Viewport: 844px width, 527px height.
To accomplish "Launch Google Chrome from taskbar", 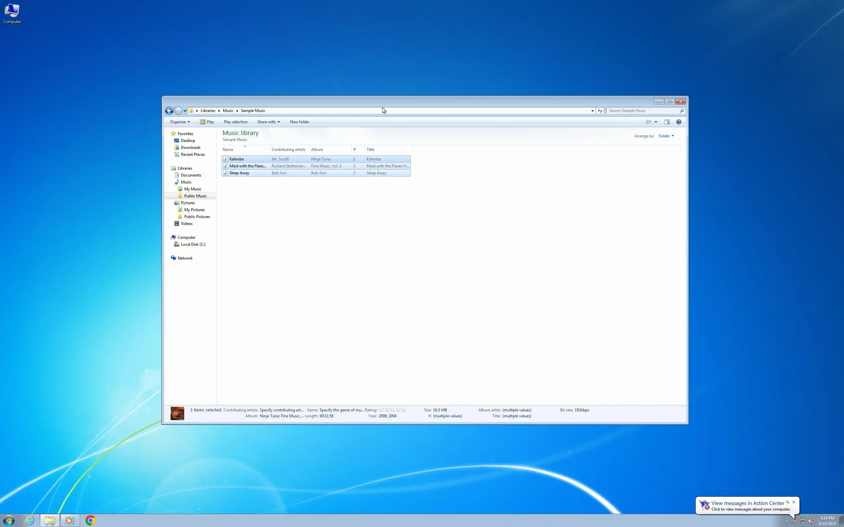I will tap(90, 520).
